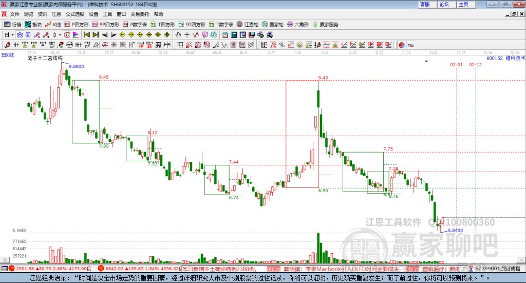Click the 02-12 date marker

(x=475, y=65)
